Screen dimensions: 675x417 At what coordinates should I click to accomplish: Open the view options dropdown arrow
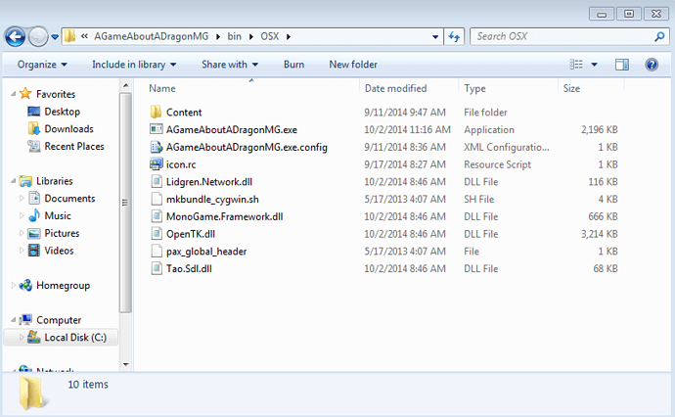(x=594, y=65)
